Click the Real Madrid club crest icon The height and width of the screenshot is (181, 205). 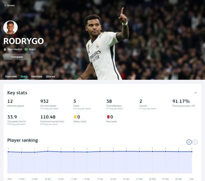tap(5, 49)
